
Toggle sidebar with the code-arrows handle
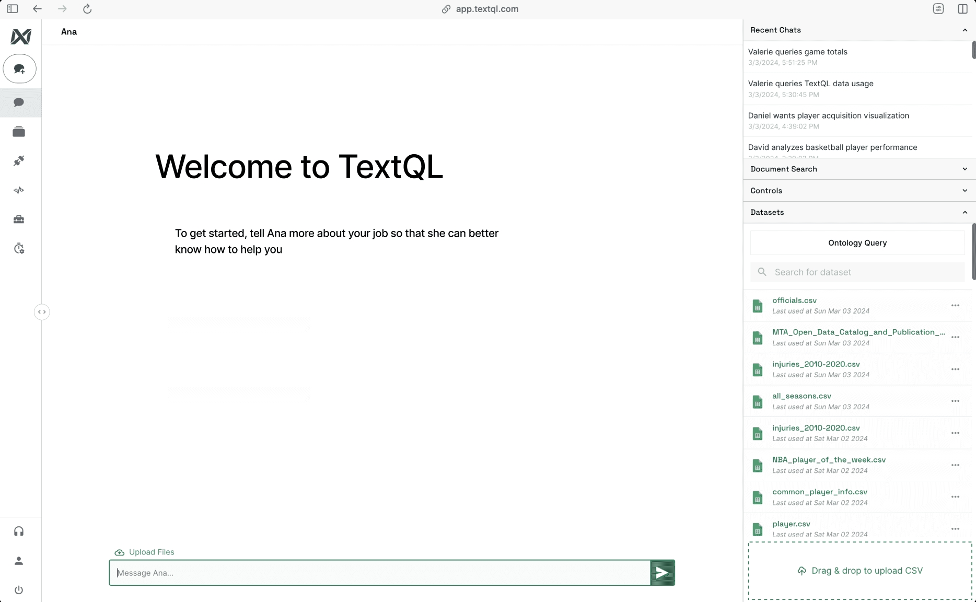pos(42,312)
